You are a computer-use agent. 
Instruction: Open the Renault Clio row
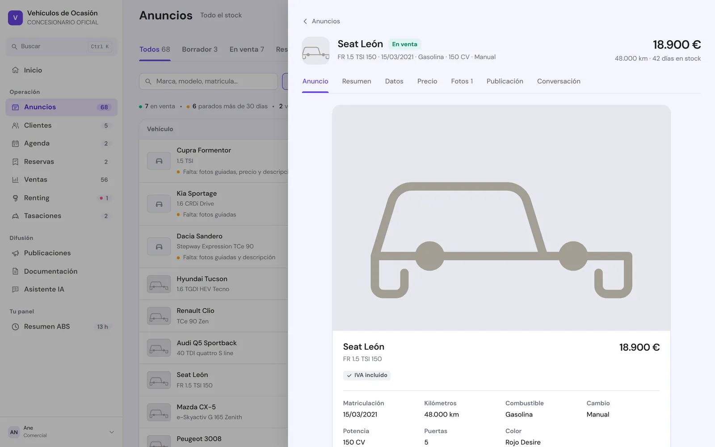click(x=214, y=316)
